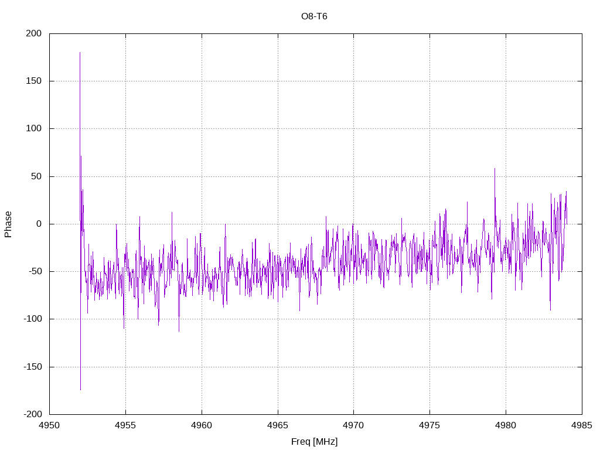The image size is (600, 450).
Task: Click the y-axis tick label 0
Action: [x=39, y=224]
